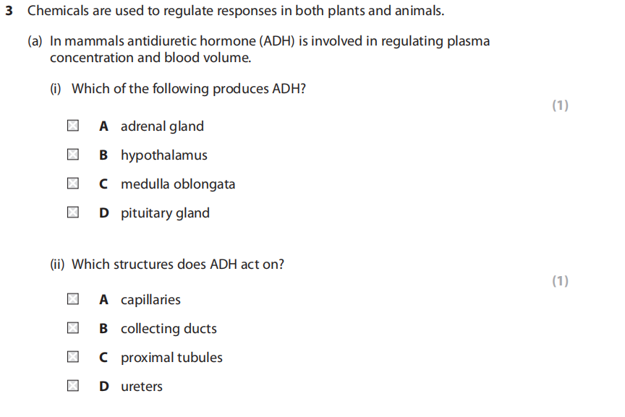Tick the checkbox for option A capillaries
The image size is (625, 417).
pos(73,300)
